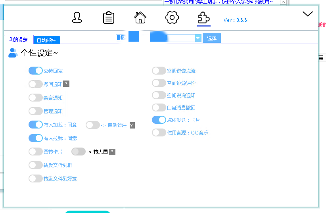This screenshot has width=326, height=213.
Task: Enable 转发文件到好友 toggle
Action: (36, 178)
